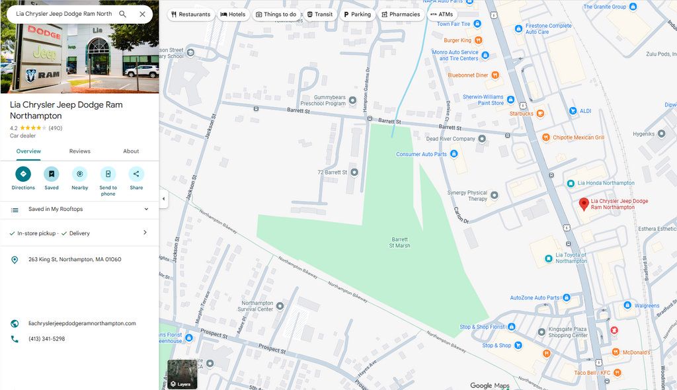Click the globe icon beside website
Screen dimensions: 677x390
pyautogui.click(x=15, y=323)
